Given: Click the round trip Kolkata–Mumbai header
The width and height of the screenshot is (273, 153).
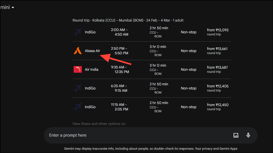Looking at the screenshot, I should coord(128,20).
